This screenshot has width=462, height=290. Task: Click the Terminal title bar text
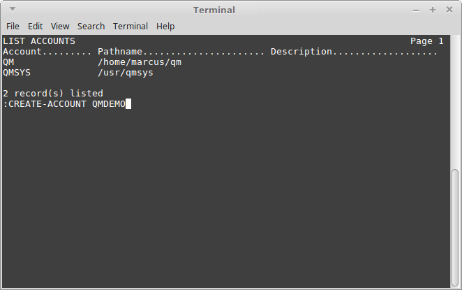pyautogui.click(x=214, y=10)
